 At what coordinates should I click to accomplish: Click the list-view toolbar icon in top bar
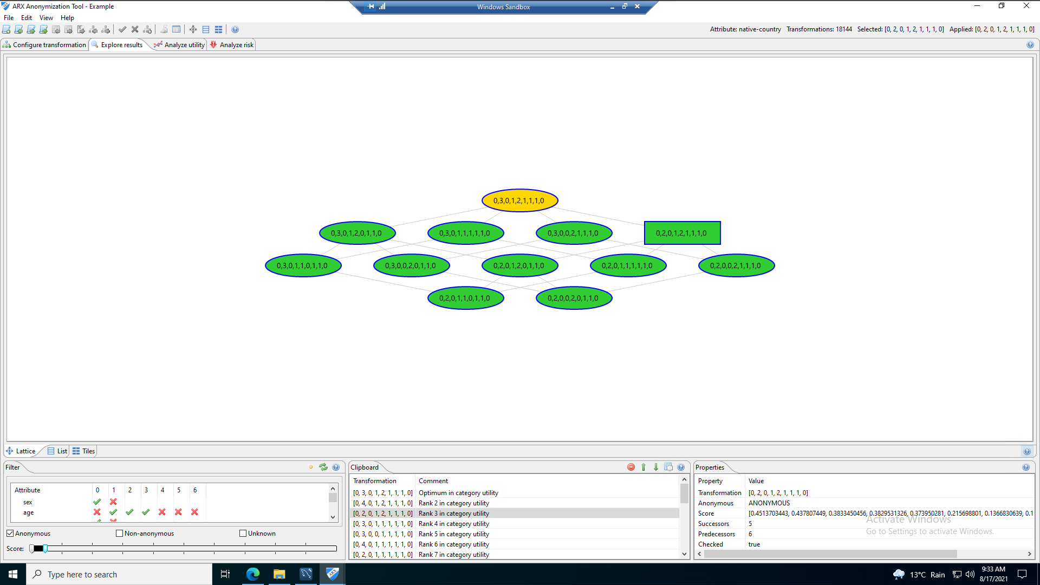pyautogui.click(x=206, y=30)
